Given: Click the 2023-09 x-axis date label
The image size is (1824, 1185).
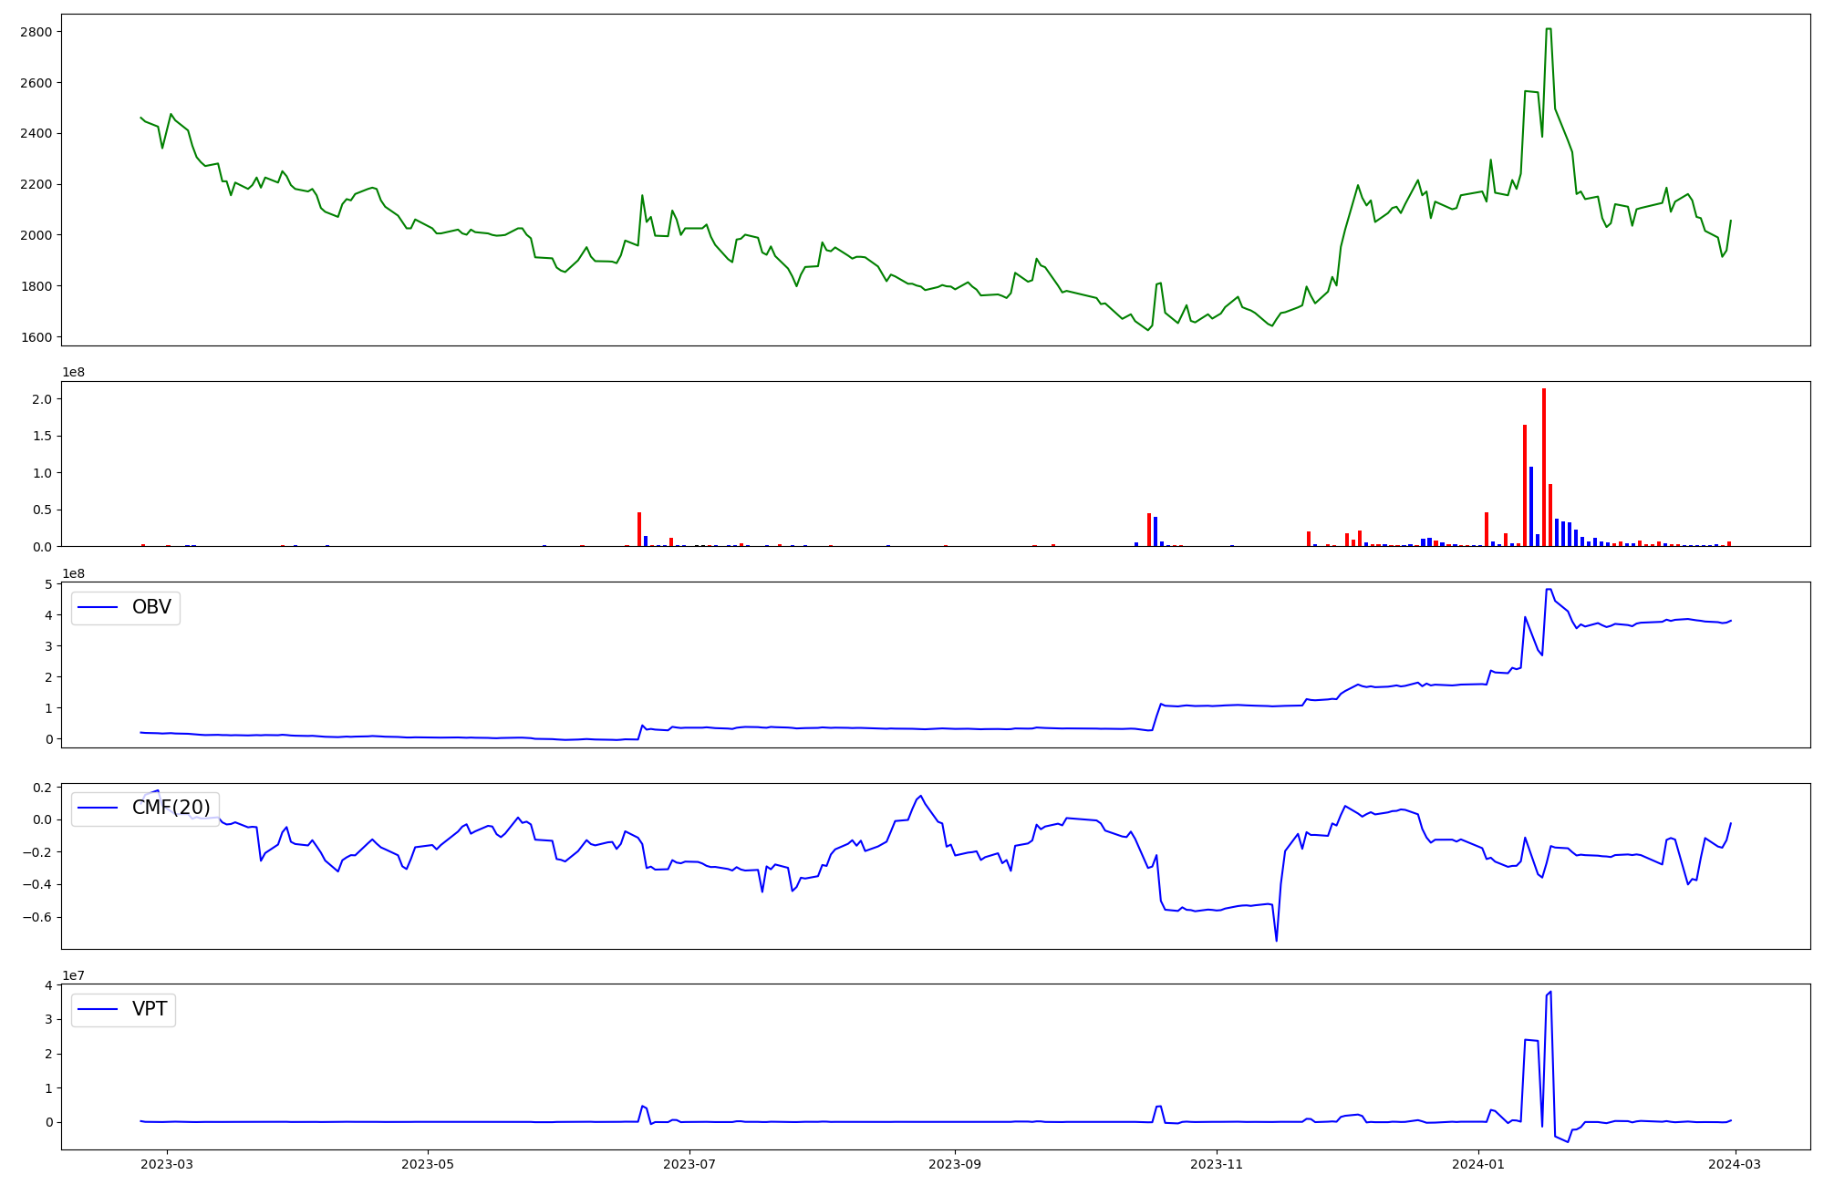Looking at the screenshot, I should click(x=955, y=1164).
